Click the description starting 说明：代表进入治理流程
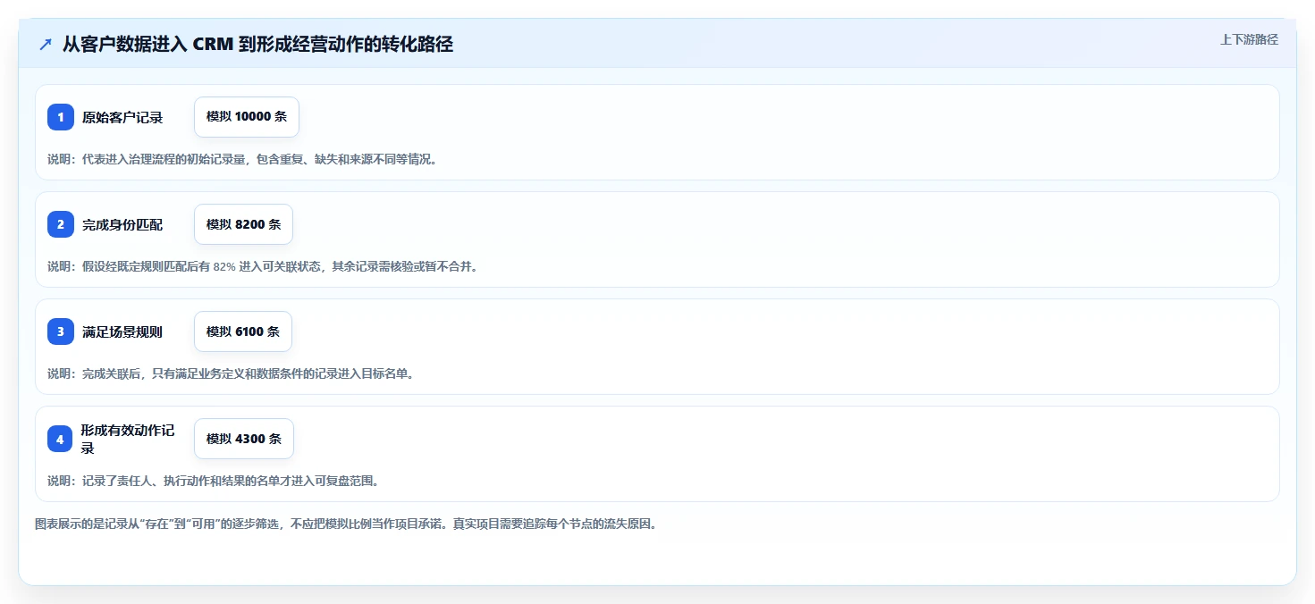This screenshot has height=604, width=1315. 242,159
